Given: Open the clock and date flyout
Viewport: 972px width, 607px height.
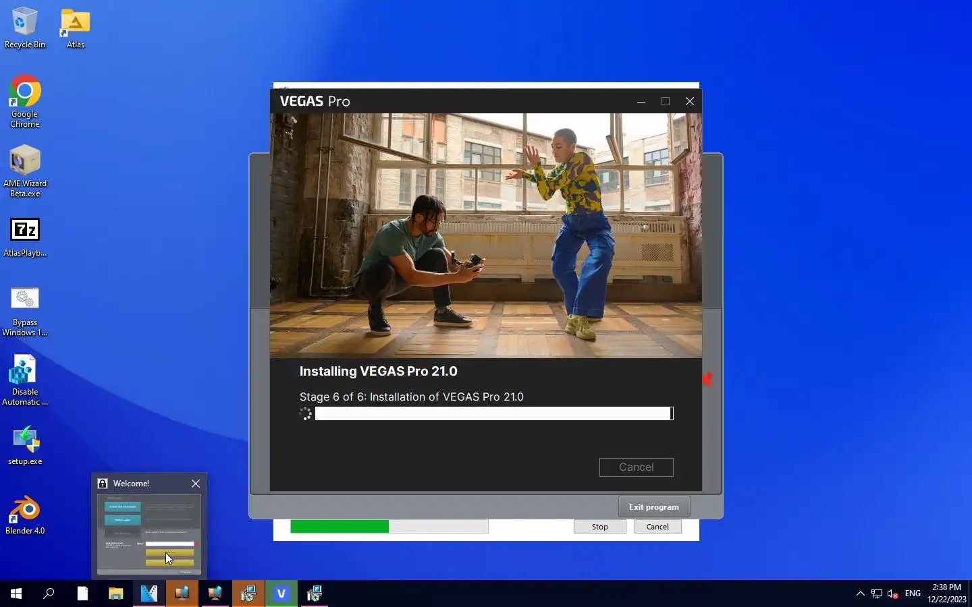Looking at the screenshot, I should click(x=946, y=594).
